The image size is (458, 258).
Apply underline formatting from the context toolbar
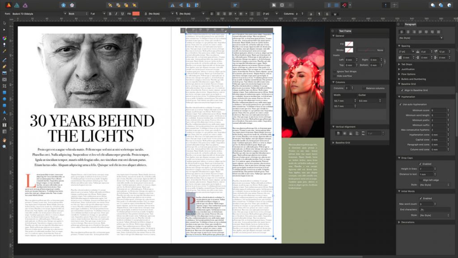(x=123, y=13)
